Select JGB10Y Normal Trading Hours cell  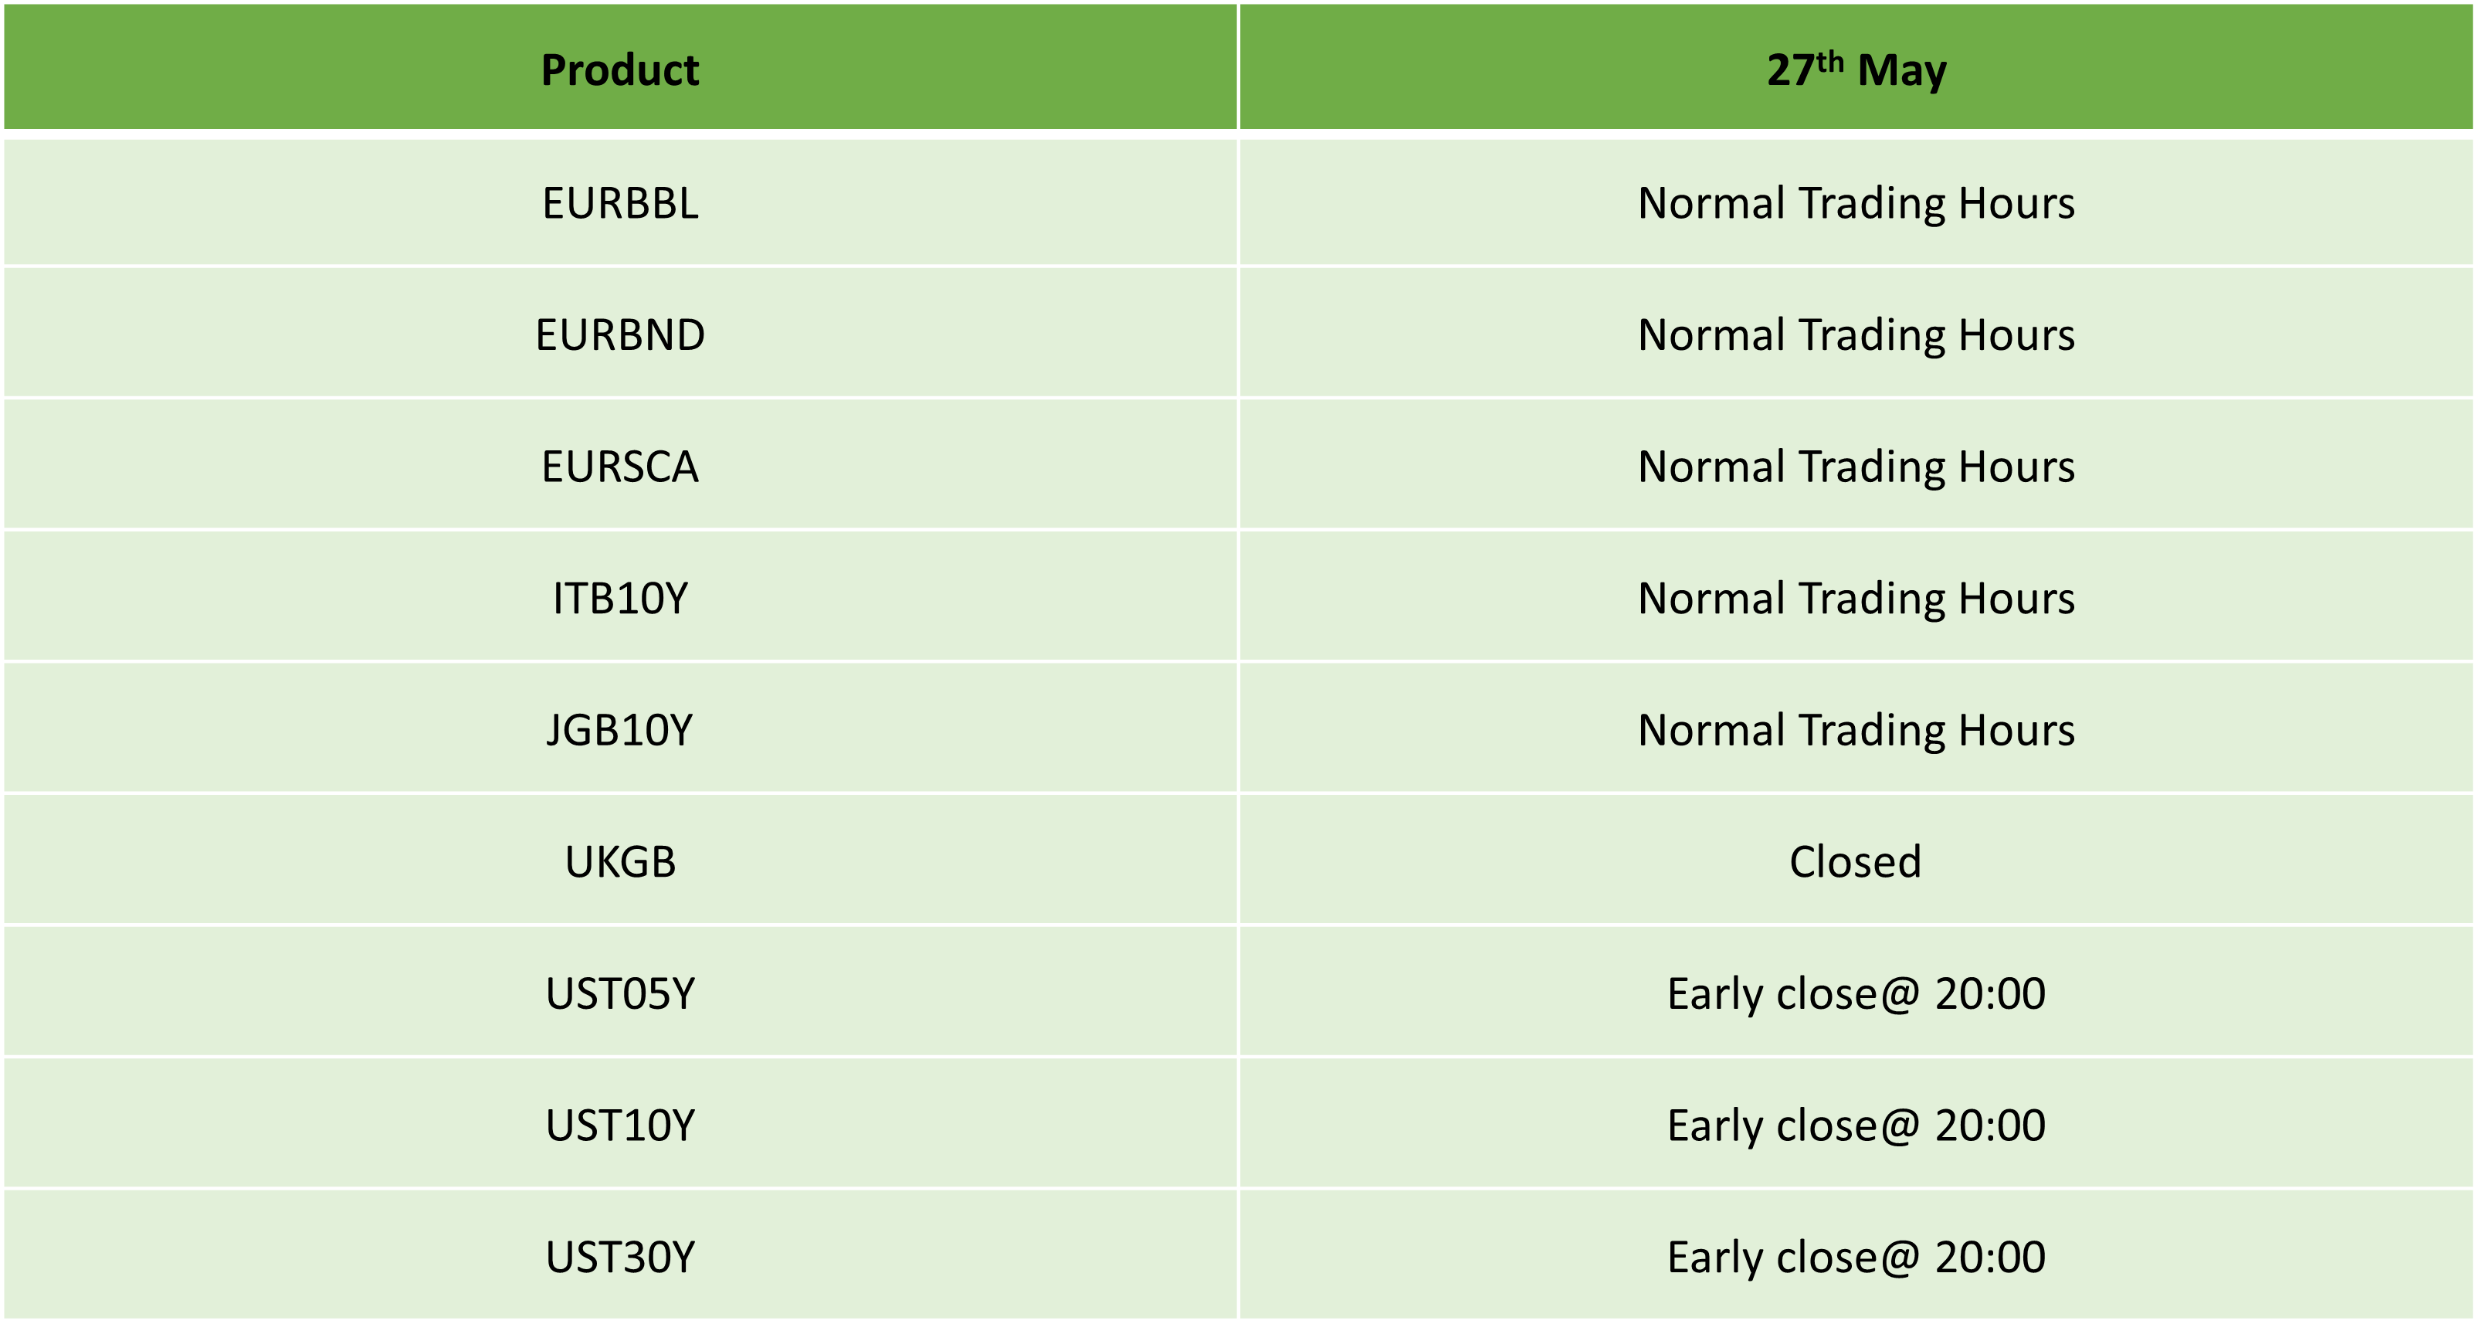(1856, 729)
